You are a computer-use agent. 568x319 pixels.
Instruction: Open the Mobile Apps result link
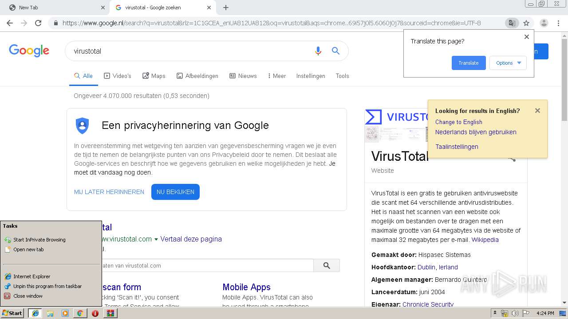[x=246, y=287]
